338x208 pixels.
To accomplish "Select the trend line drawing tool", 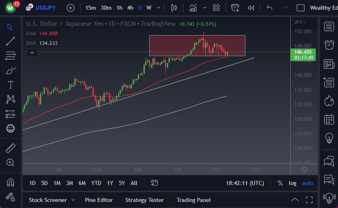I will (x=11, y=41).
